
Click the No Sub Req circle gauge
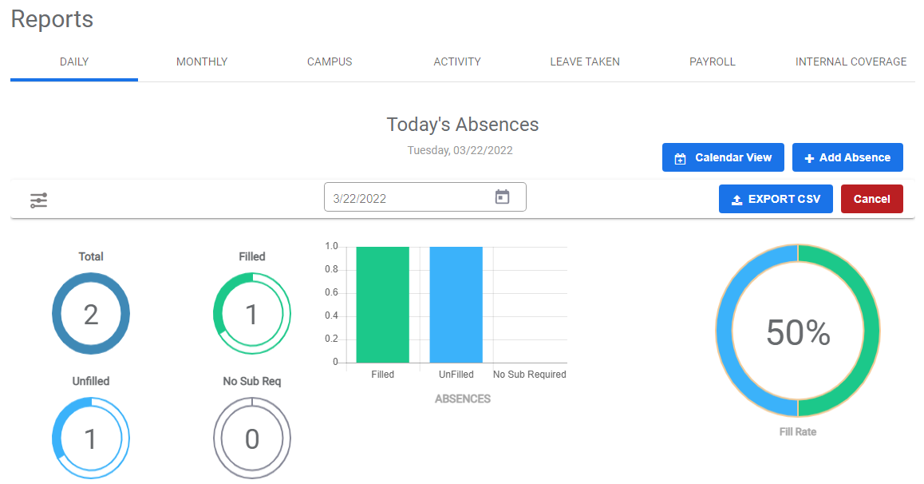(251, 438)
